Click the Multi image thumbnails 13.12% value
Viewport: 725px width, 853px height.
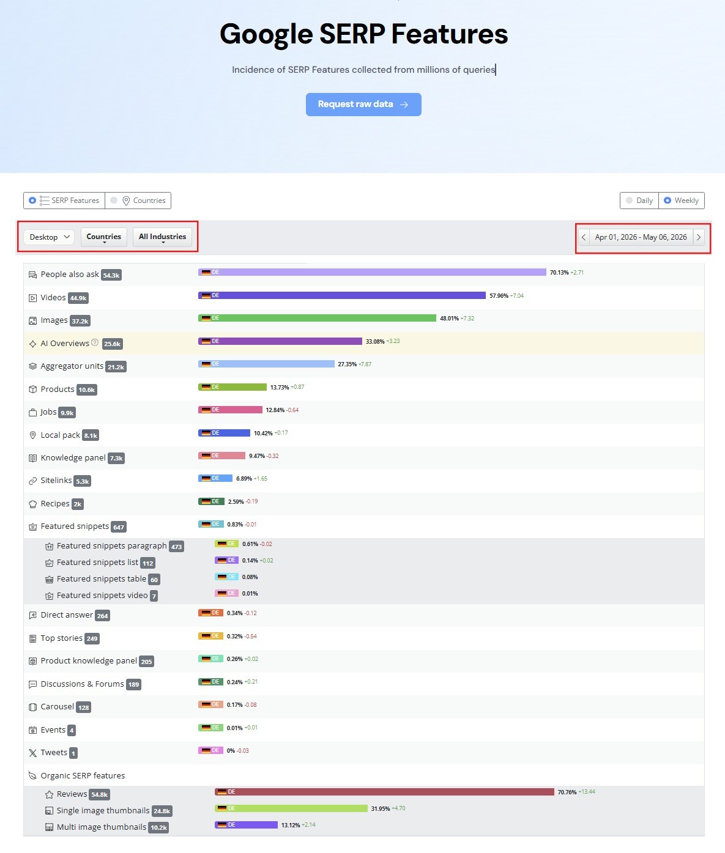coord(291,825)
